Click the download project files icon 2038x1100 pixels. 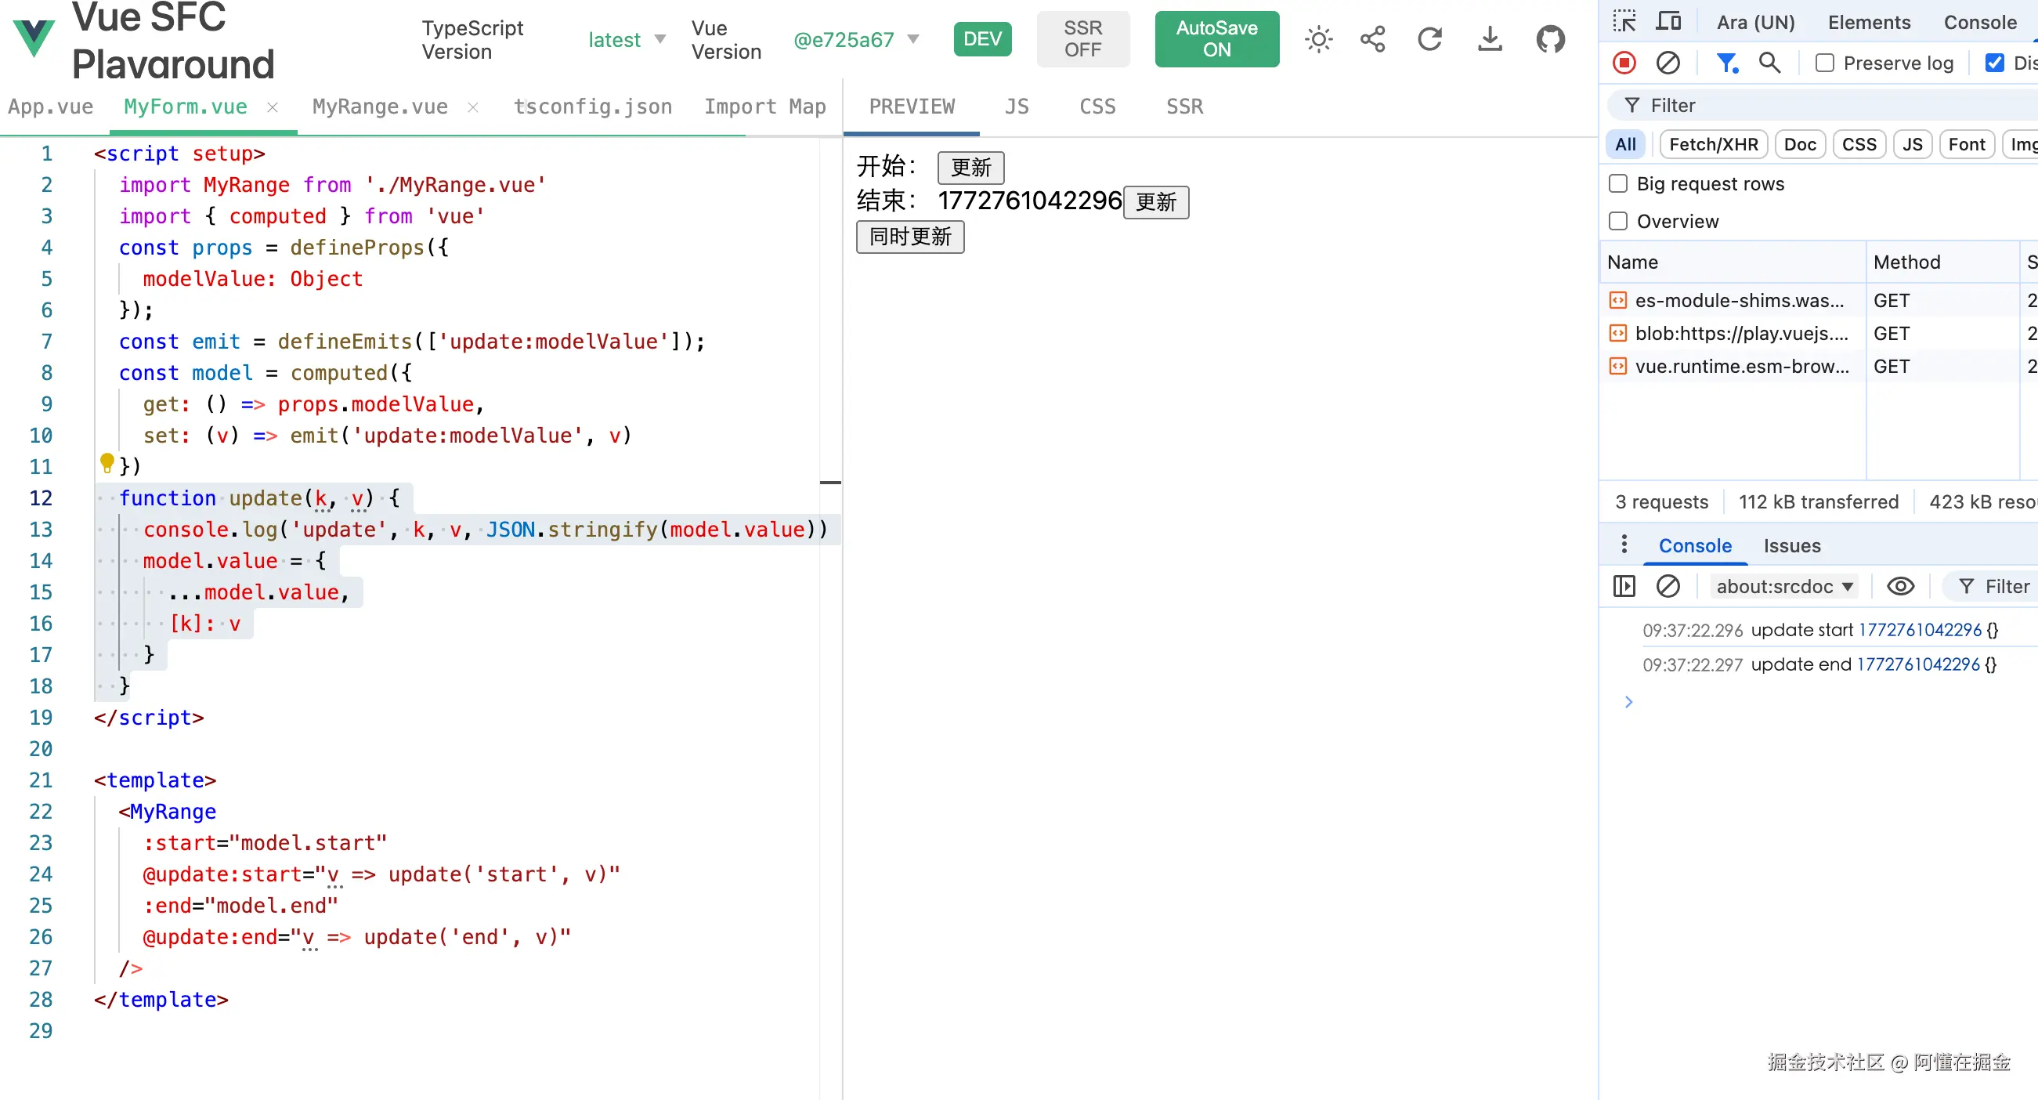click(x=1490, y=38)
